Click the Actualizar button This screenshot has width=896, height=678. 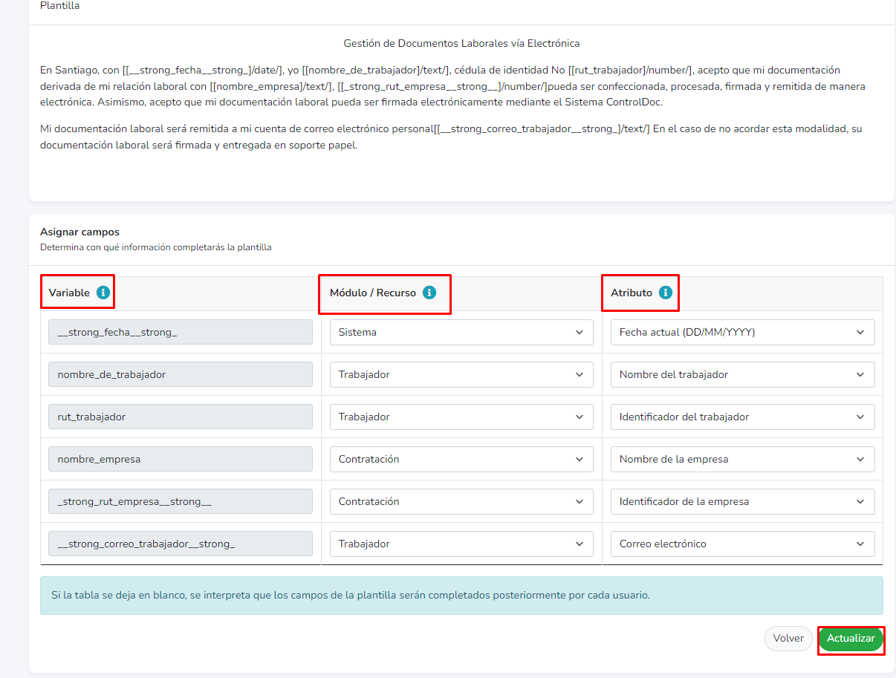pyautogui.click(x=851, y=639)
